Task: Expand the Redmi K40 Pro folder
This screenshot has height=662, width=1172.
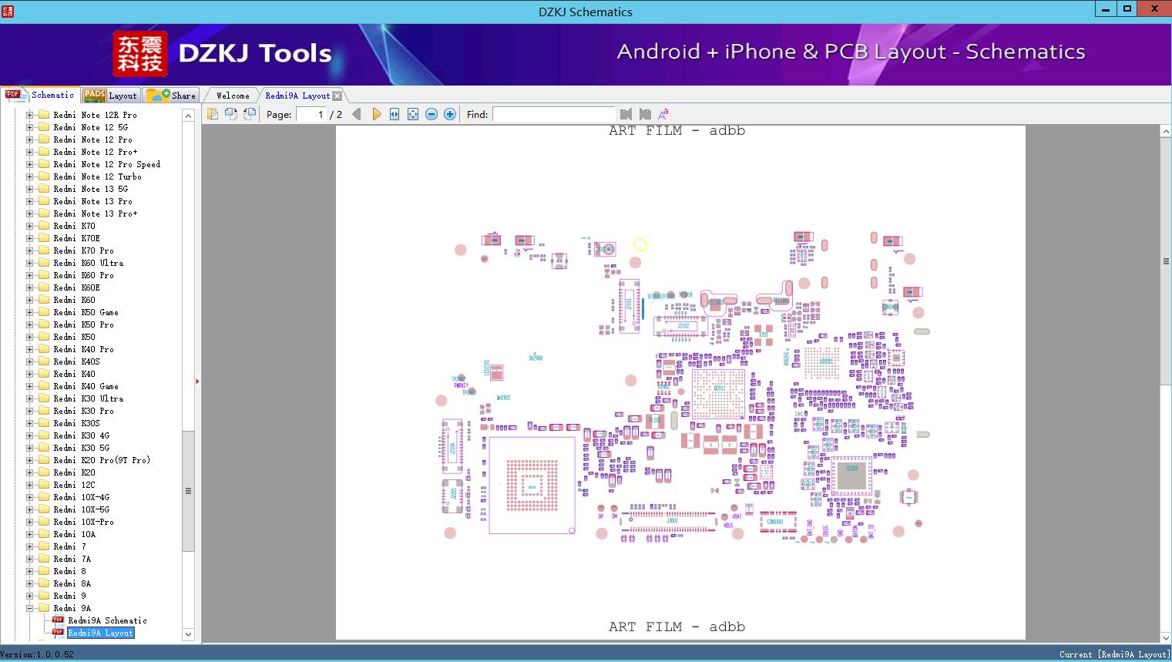Action: tap(30, 349)
